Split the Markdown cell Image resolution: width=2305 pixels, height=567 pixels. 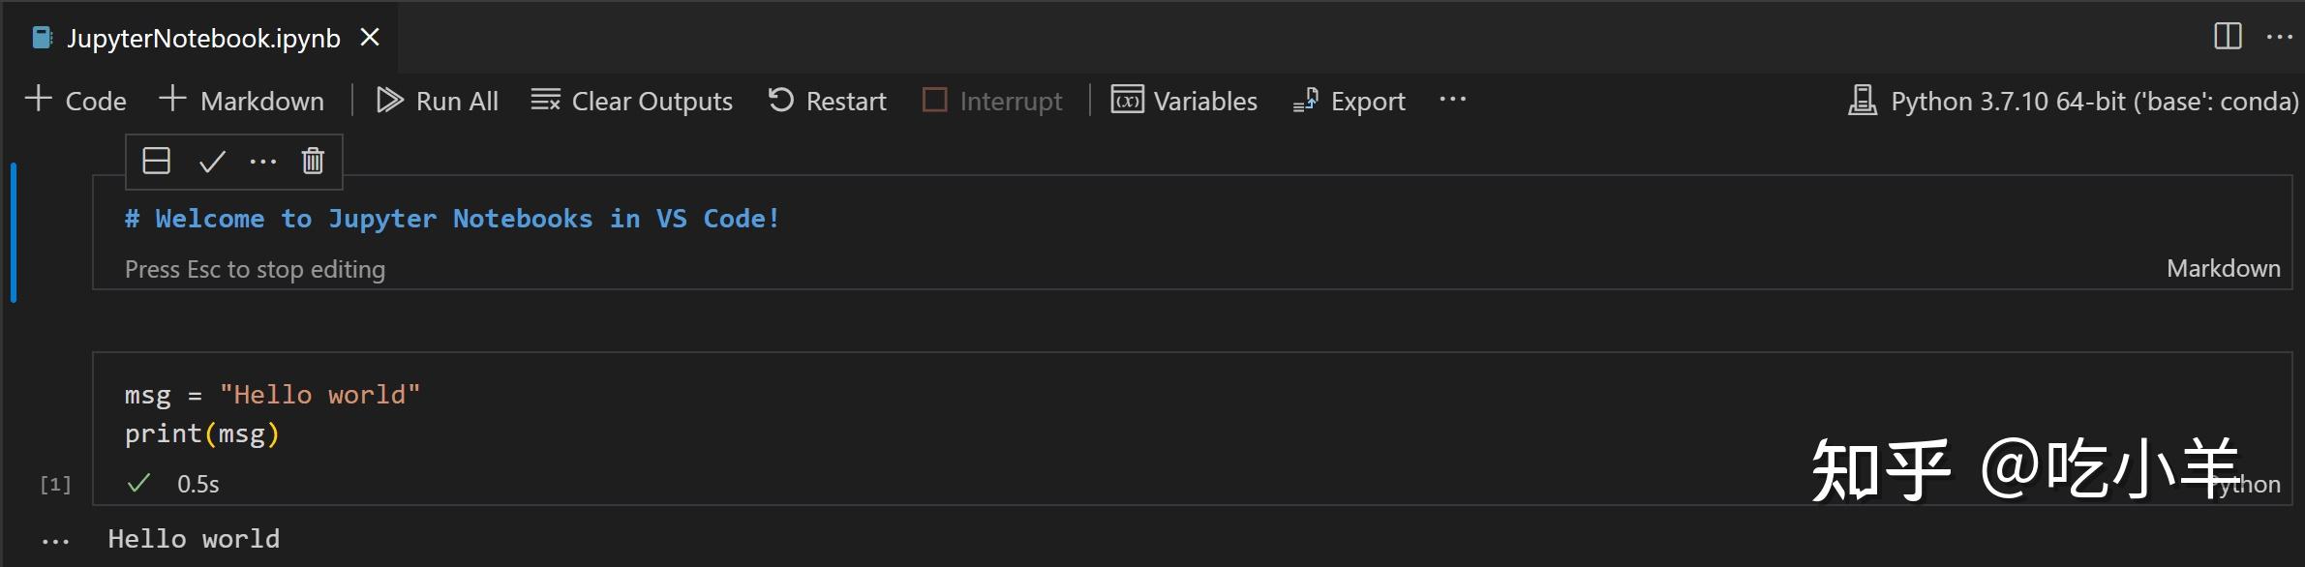(x=156, y=161)
